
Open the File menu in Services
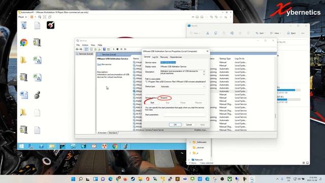click(78, 45)
